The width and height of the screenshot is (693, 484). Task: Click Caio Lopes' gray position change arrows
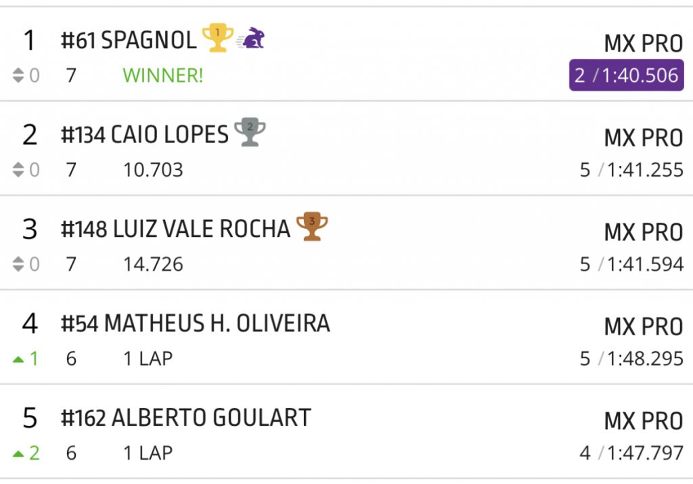point(18,170)
